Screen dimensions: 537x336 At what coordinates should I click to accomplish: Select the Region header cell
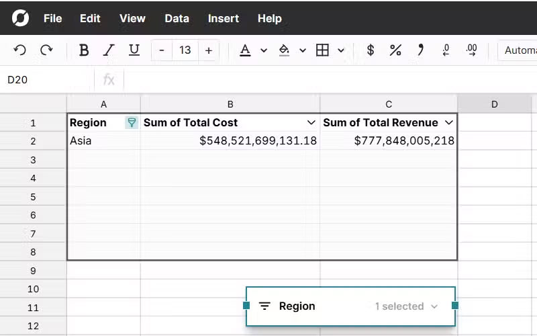pos(103,122)
